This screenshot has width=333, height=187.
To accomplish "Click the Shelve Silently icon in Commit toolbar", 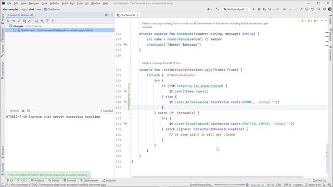I will pos(30,21).
